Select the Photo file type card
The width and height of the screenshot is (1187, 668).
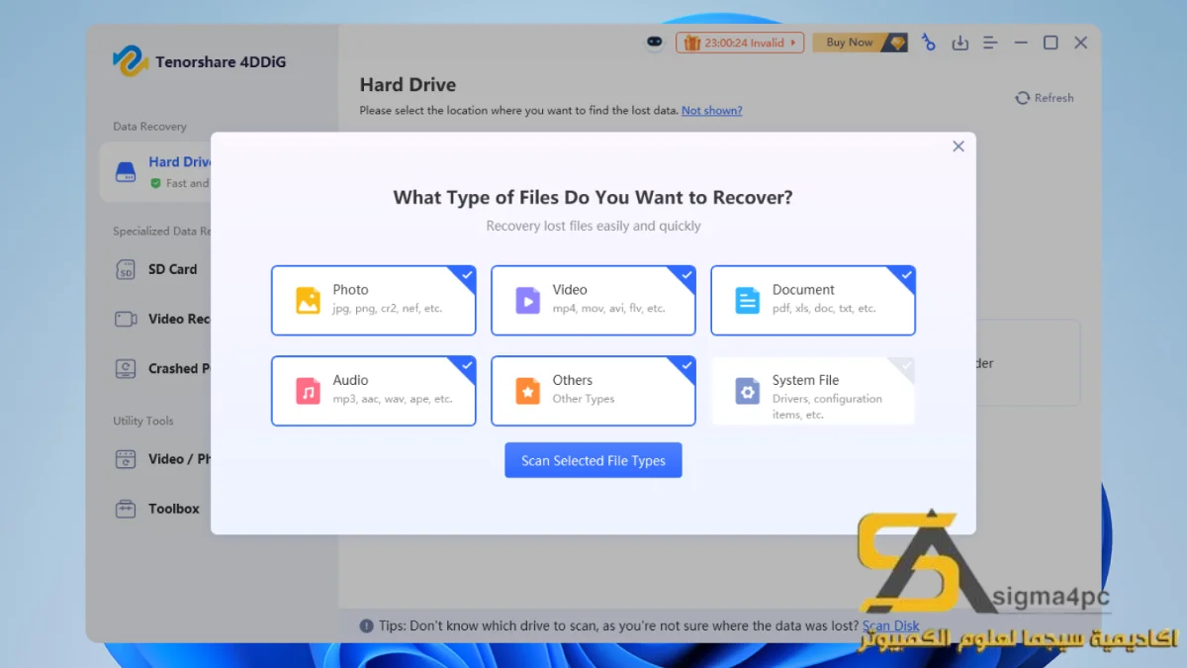(374, 300)
